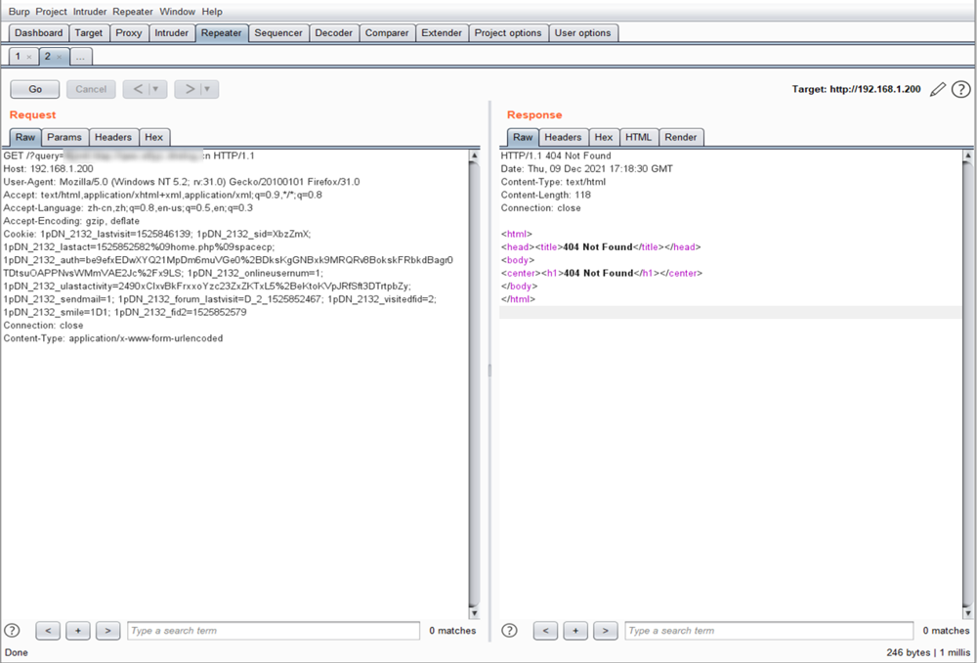977x663 pixels.
Task: Click the Request pane scroll-up arrow
Action: 474,155
